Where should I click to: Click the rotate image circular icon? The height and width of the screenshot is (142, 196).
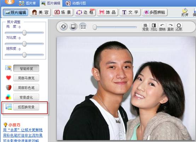pyautogui.click(x=63, y=26)
